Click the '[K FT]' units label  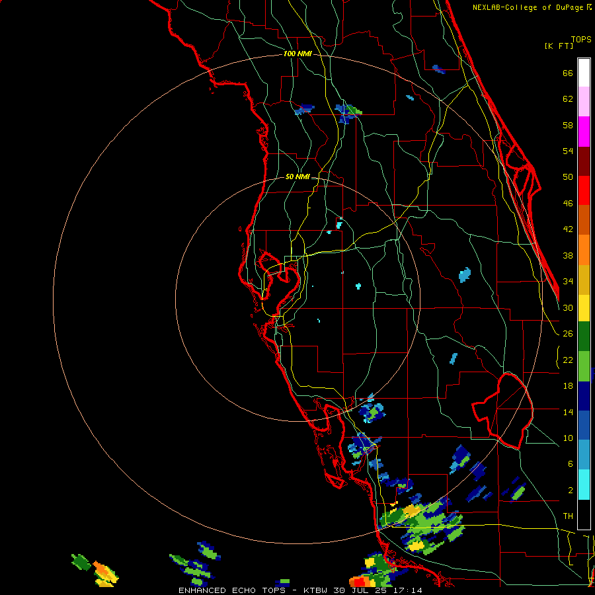(x=559, y=46)
